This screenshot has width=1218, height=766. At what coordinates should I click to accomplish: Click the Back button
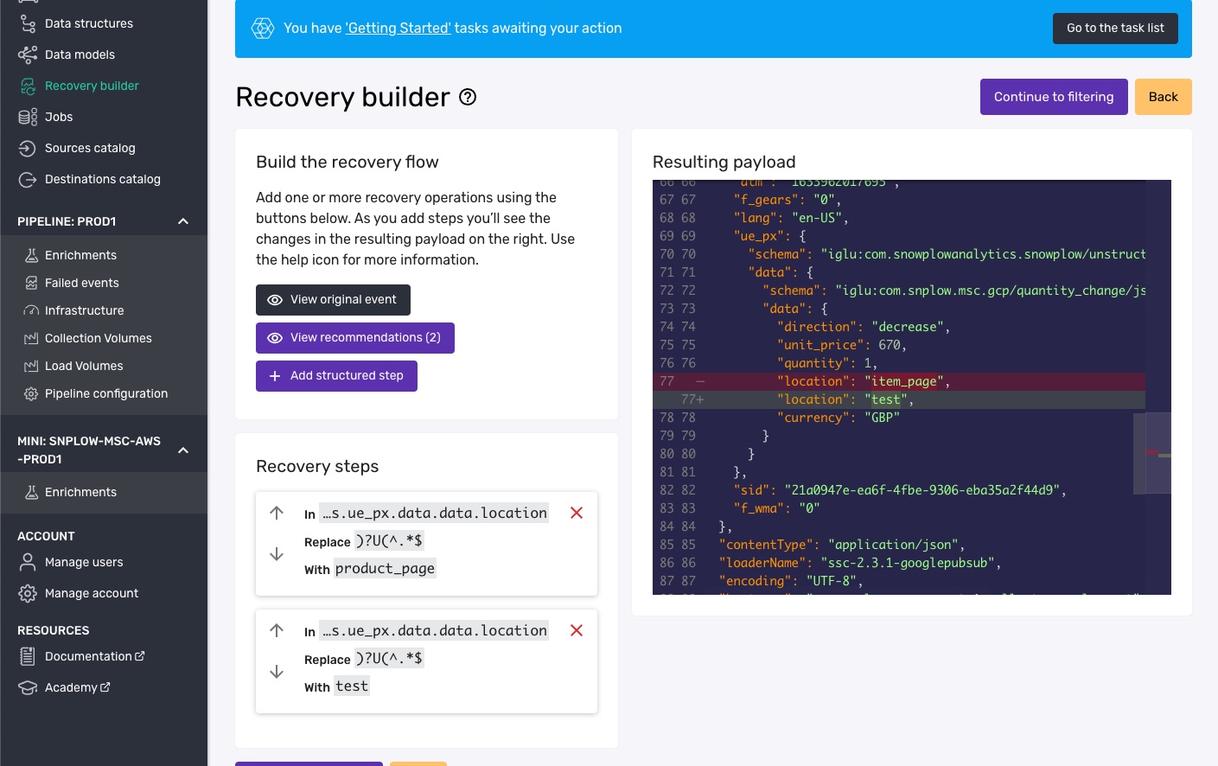click(x=1163, y=97)
